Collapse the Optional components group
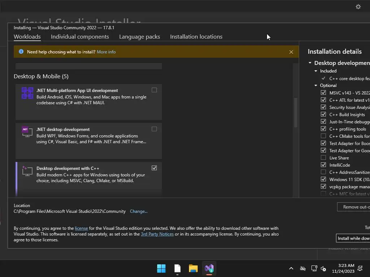Screen dimensions: 370x277 point(316,85)
